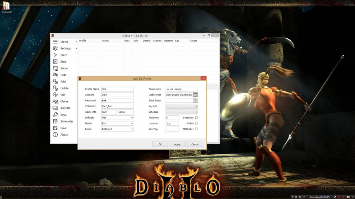This screenshot has width=355, height=199.
Task: Click the Deaths column header
Action: [147, 41]
